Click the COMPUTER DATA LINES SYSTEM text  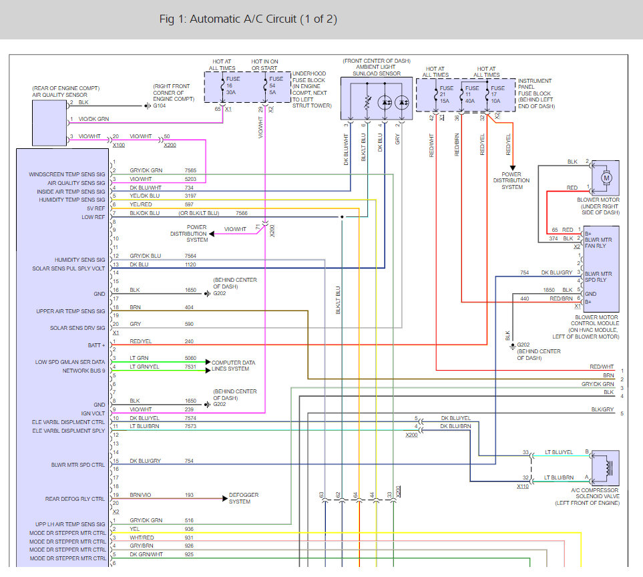(x=233, y=366)
